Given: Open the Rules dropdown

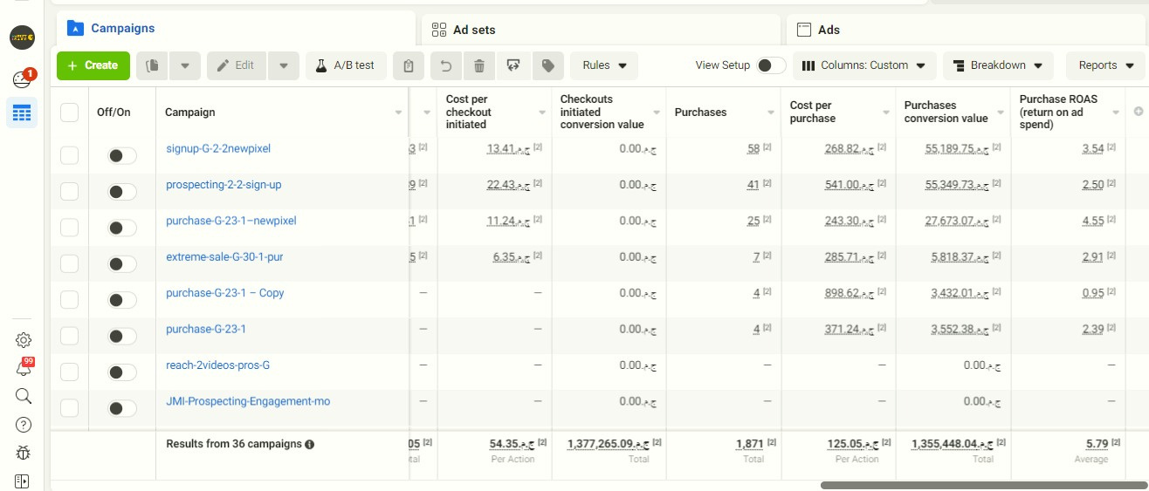Looking at the screenshot, I should tap(604, 65).
